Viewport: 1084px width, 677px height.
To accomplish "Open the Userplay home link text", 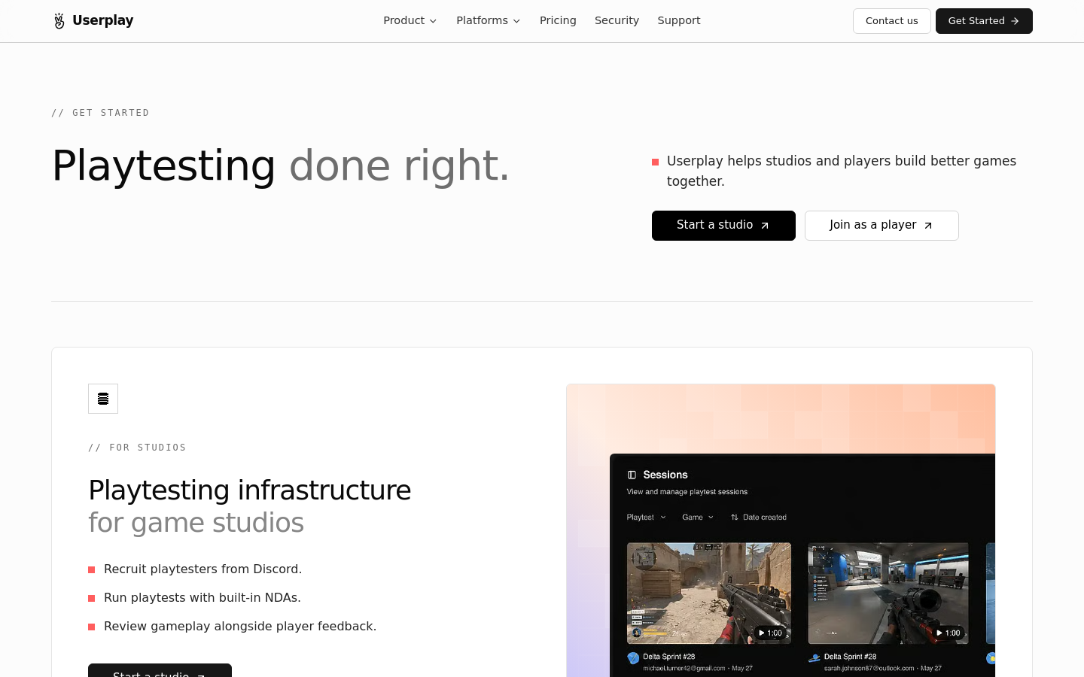I will coord(102,20).
